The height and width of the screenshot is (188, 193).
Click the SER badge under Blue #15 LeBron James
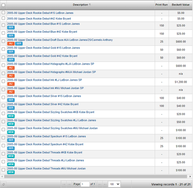pyautogui.click(x=11, y=28)
